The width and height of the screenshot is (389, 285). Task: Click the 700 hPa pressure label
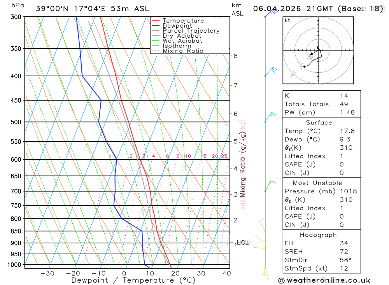tap(16, 191)
